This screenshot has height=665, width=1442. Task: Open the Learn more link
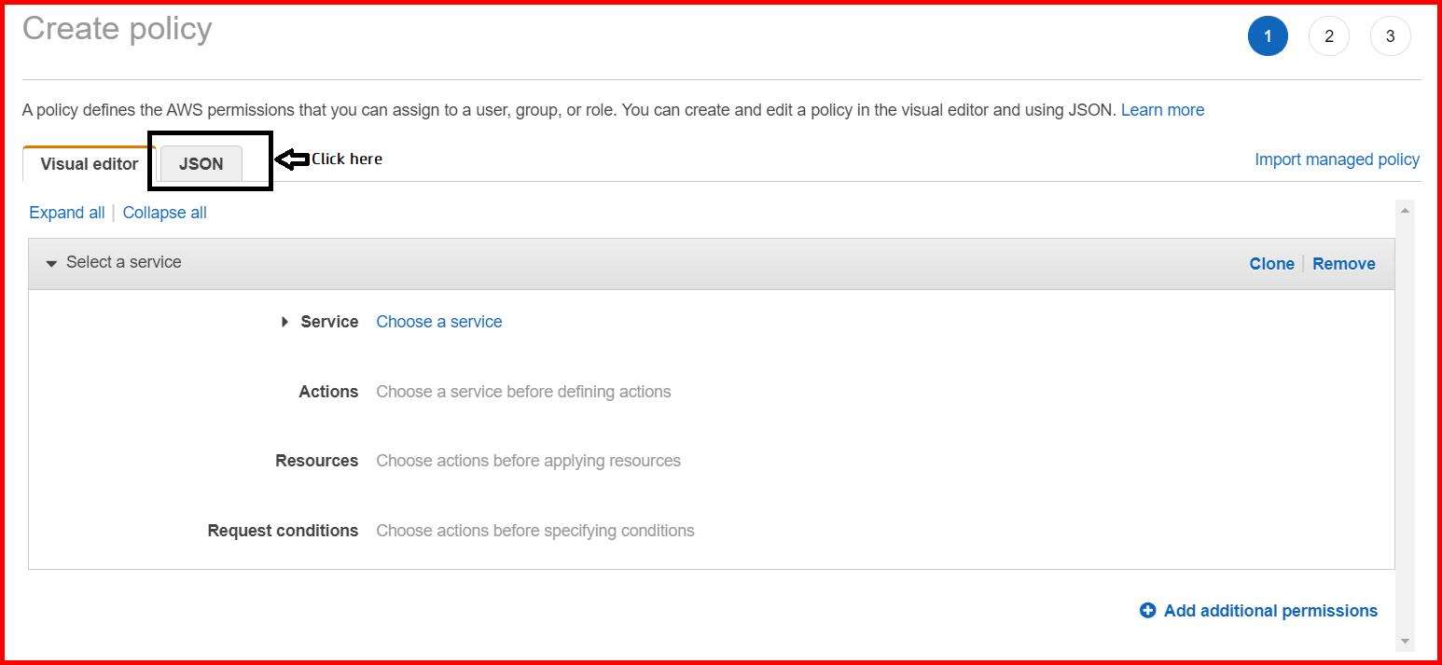coord(1162,109)
